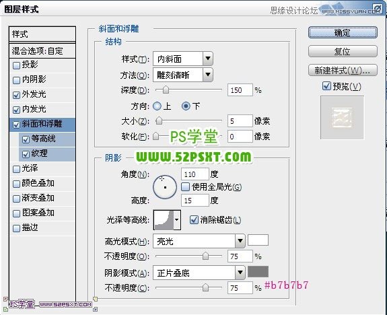Screen dimensions: 387x315
Task: Open the 方法(Q) dropdown showing 雕刻清晰
Action: click(x=183, y=75)
